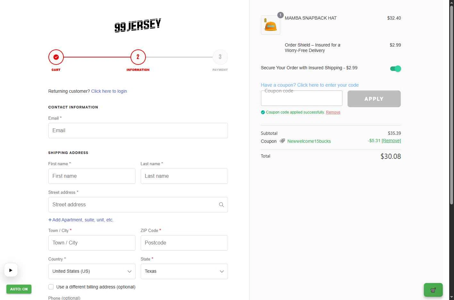This screenshot has width=454, height=300.
Task: Open the Country dropdown
Action: pyautogui.click(x=92, y=271)
